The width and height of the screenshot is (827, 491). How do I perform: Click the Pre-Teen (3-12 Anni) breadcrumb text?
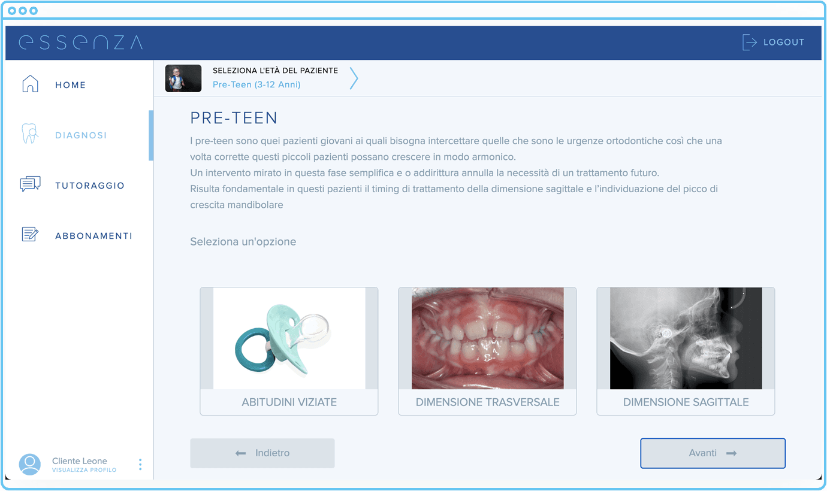click(x=256, y=85)
